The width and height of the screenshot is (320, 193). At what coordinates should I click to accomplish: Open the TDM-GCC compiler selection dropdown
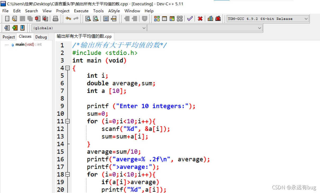coord(268,19)
